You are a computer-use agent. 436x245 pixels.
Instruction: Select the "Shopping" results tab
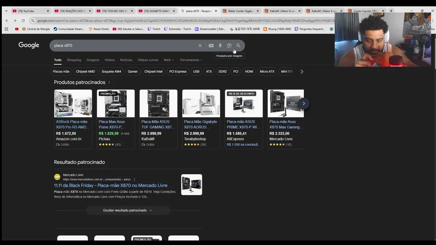click(74, 60)
